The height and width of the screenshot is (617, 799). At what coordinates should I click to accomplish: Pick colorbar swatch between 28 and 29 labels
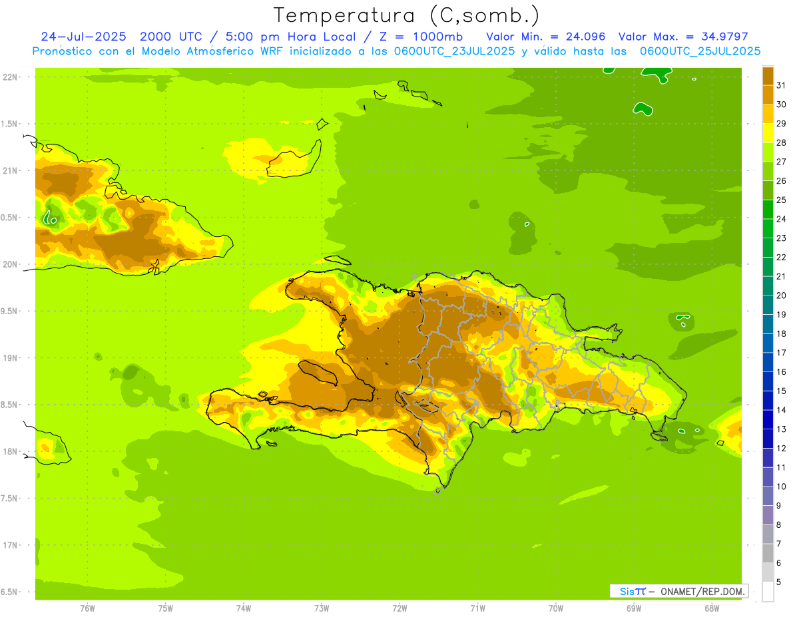click(x=768, y=133)
